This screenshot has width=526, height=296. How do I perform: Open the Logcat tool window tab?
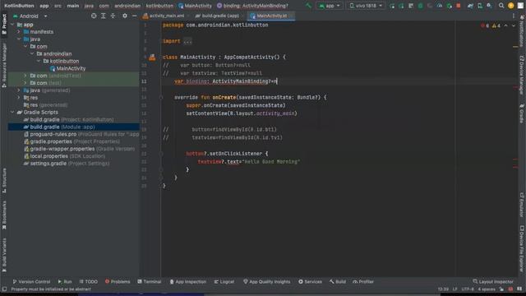click(x=224, y=281)
